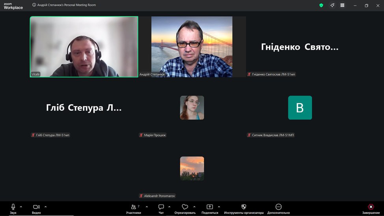This screenshot has width=384, height=216.
Task: Click the Поделиться share screen icon
Action: click(x=210, y=207)
